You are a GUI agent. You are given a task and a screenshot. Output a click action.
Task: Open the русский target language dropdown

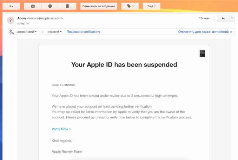[55, 32]
